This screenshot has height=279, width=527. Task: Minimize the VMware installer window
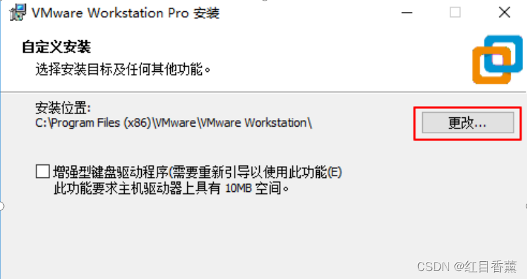tap(407, 13)
